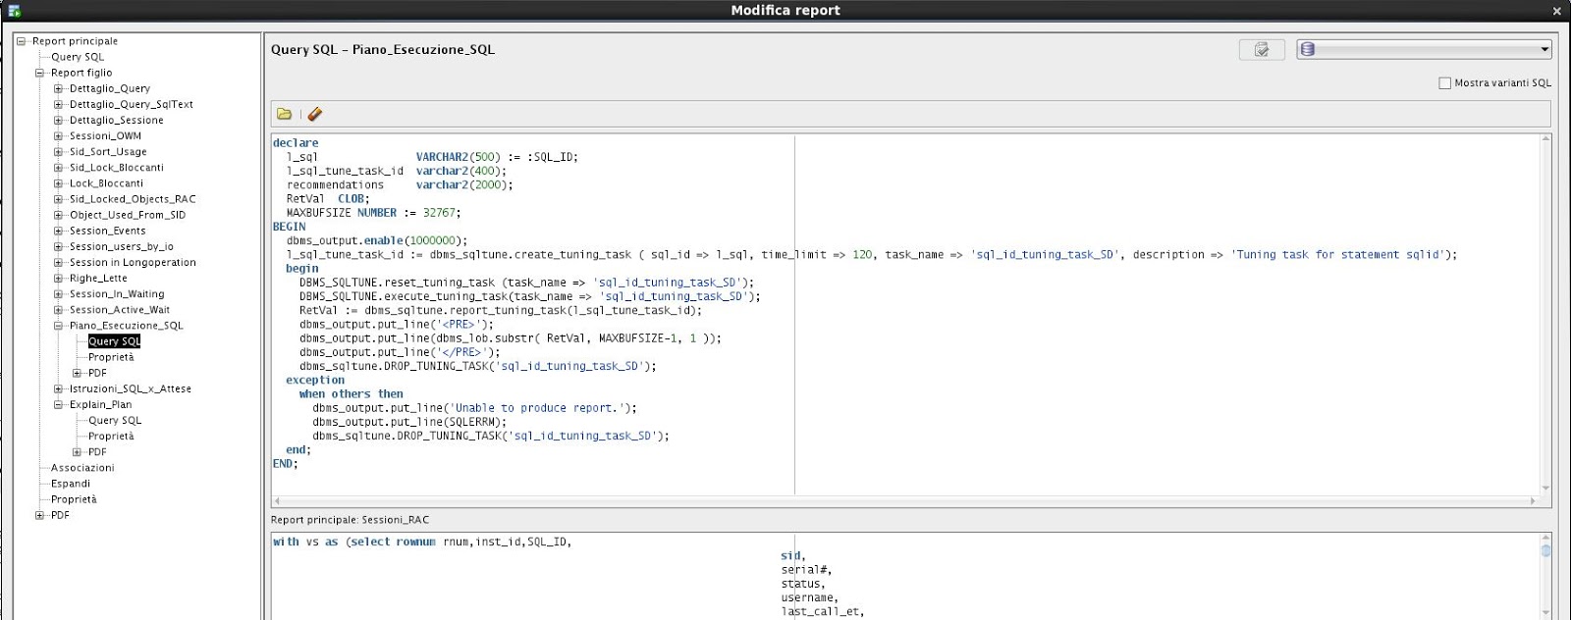The image size is (1571, 620).
Task: Select the Explain_Plan tree label
Action: coord(100,404)
